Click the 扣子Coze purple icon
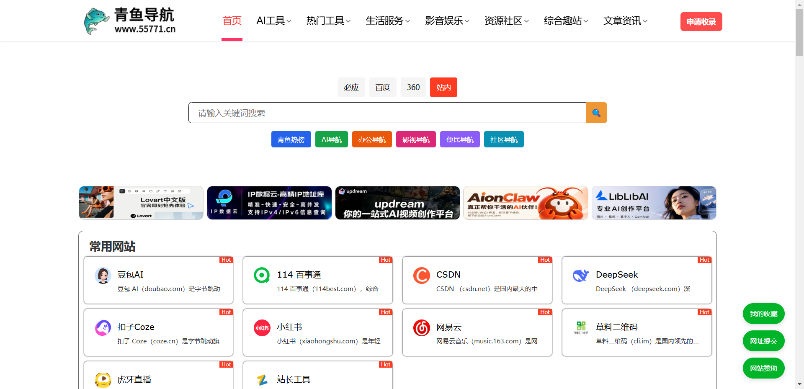The width and height of the screenshot is (804, 389). [103, 328]
